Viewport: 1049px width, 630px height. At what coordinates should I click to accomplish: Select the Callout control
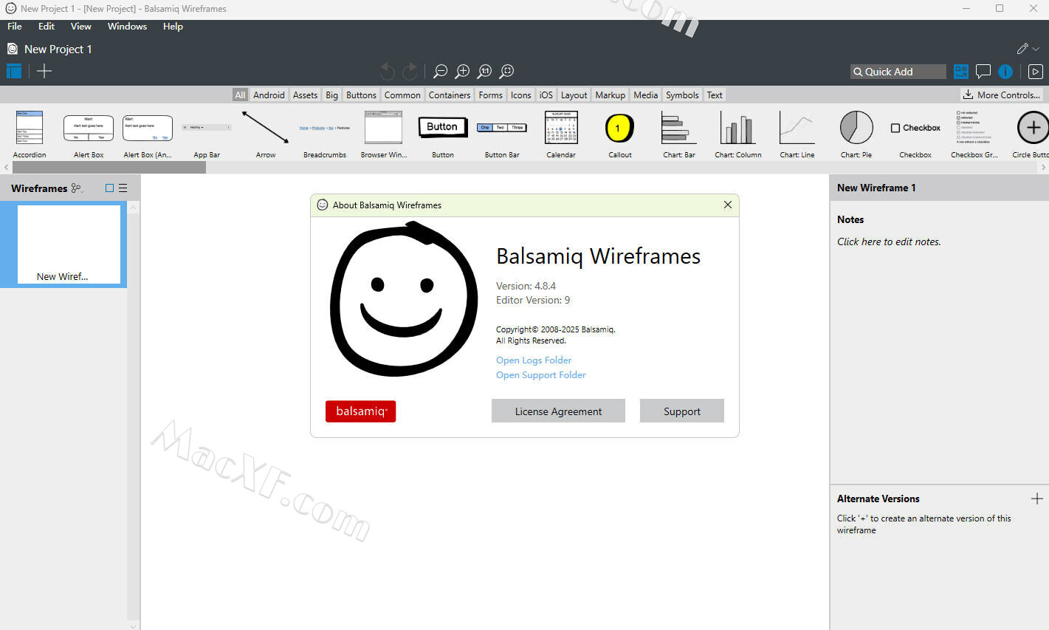click(620, 134)
